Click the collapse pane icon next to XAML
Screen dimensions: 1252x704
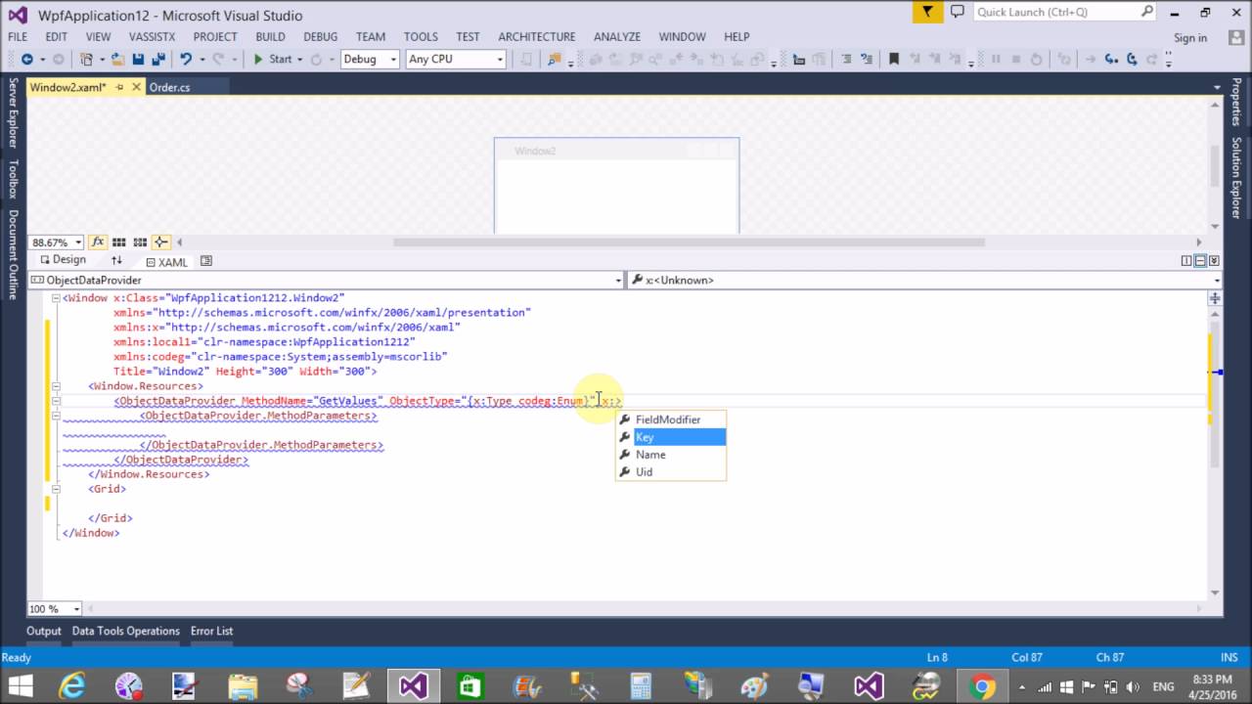(206, 261)
